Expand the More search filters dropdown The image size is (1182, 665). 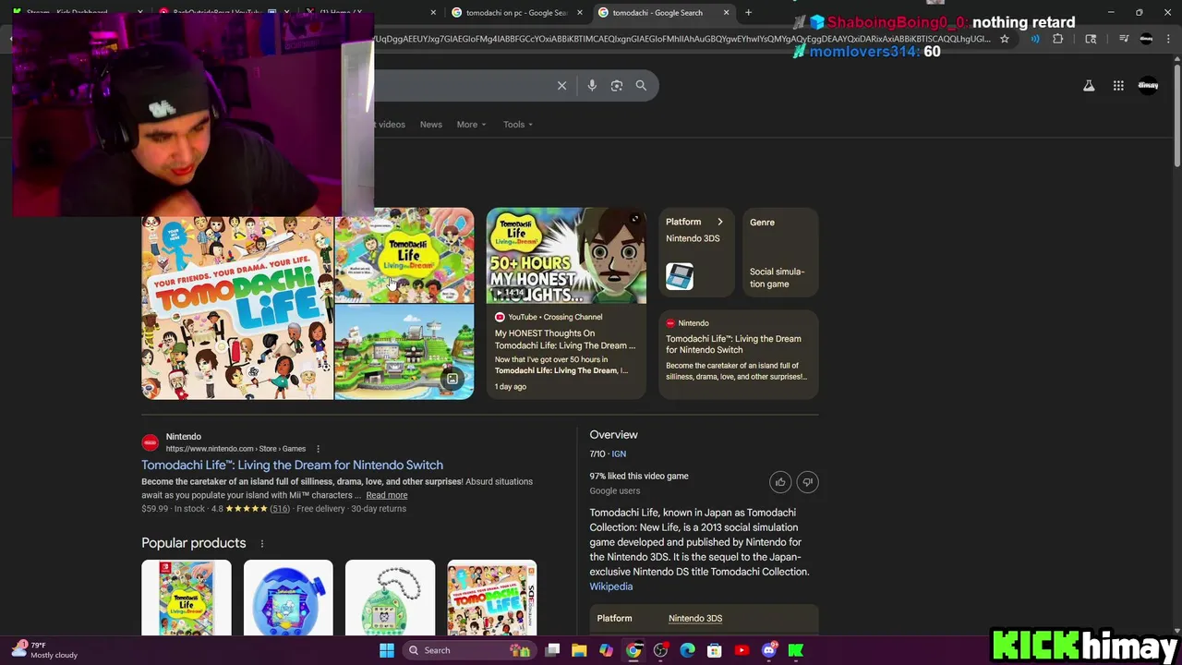click(x=471, y=124)
